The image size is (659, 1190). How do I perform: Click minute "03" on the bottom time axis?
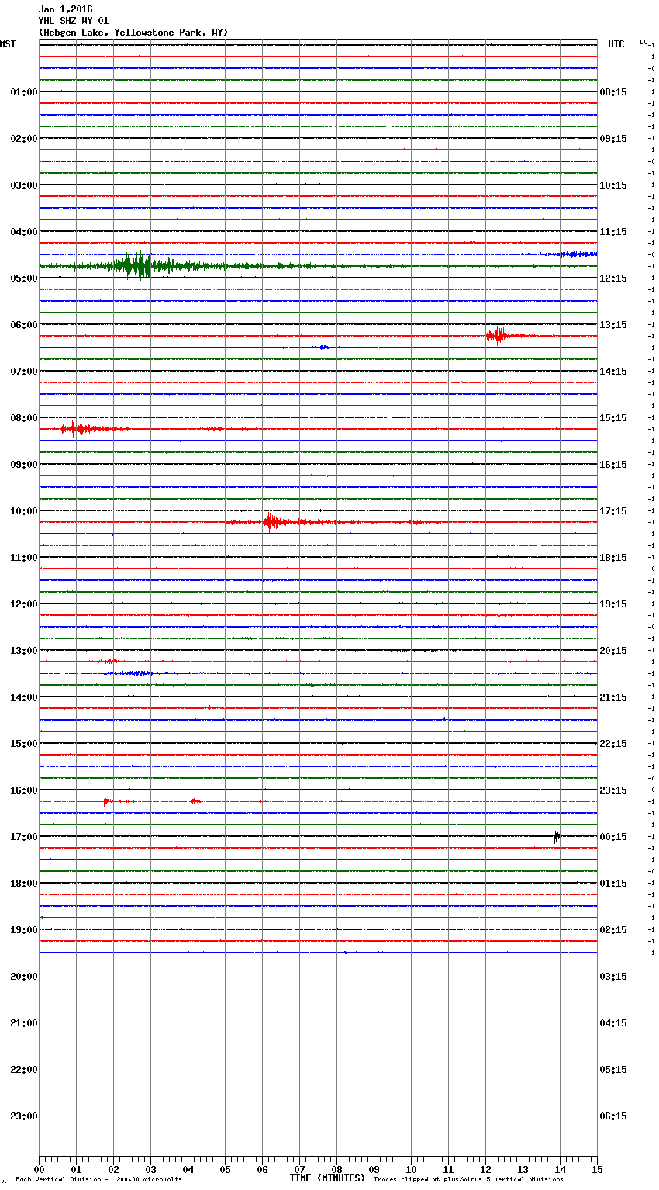(150, 1169)
